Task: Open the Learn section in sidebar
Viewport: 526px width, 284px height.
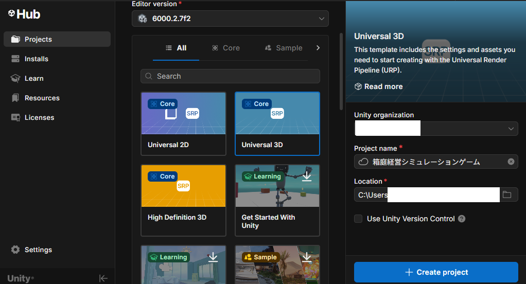Action: tap(34, 79)
